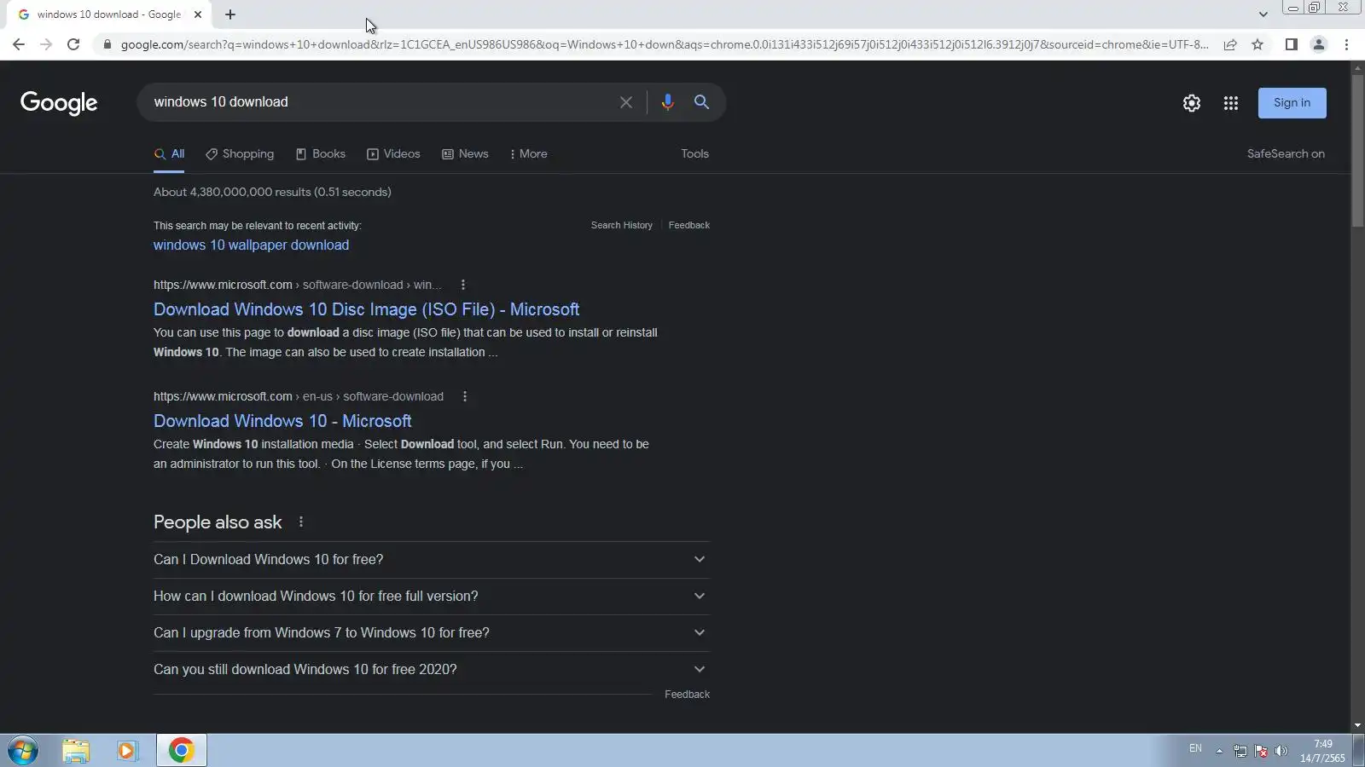The image size is (1365, 767).
Task: Switch to Chrome in the taskbar
Action: coord(181,751)
